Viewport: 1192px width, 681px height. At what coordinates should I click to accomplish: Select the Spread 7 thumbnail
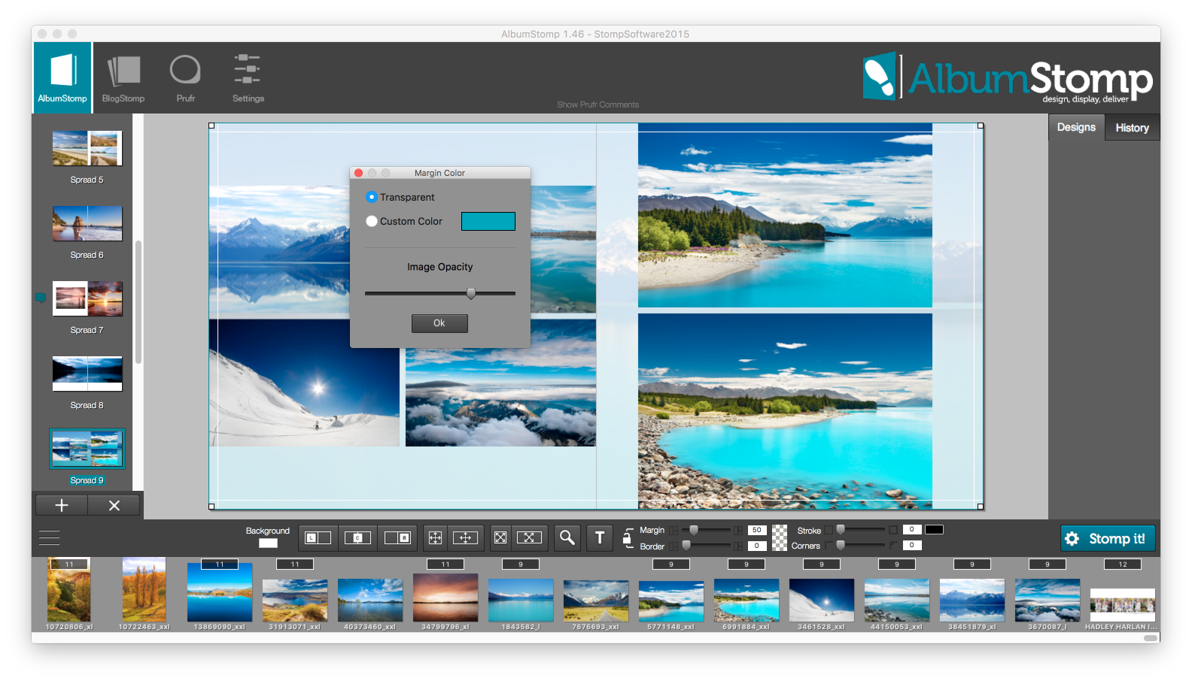pos(87,298)
